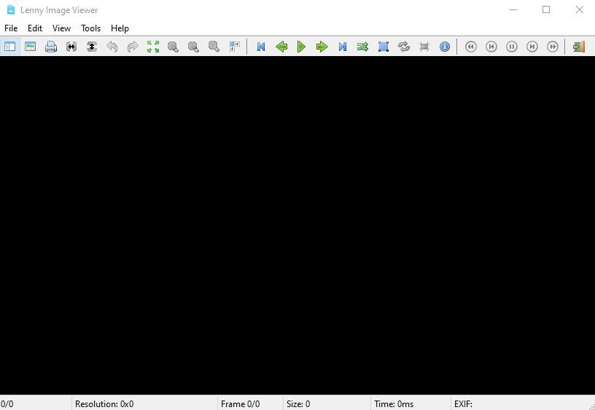This screenshot has height=410, width=595.
Task: Flip image vertically with the up-down arrow icon
Action: tap(92, 47)
